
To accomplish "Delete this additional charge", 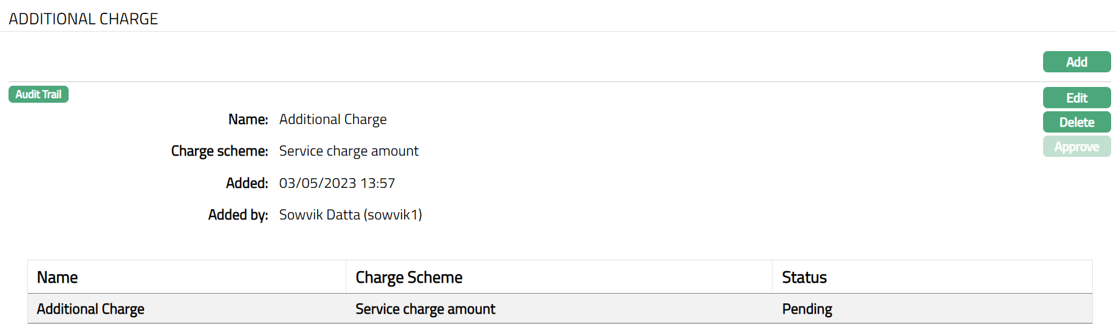I will [1077, 122].
